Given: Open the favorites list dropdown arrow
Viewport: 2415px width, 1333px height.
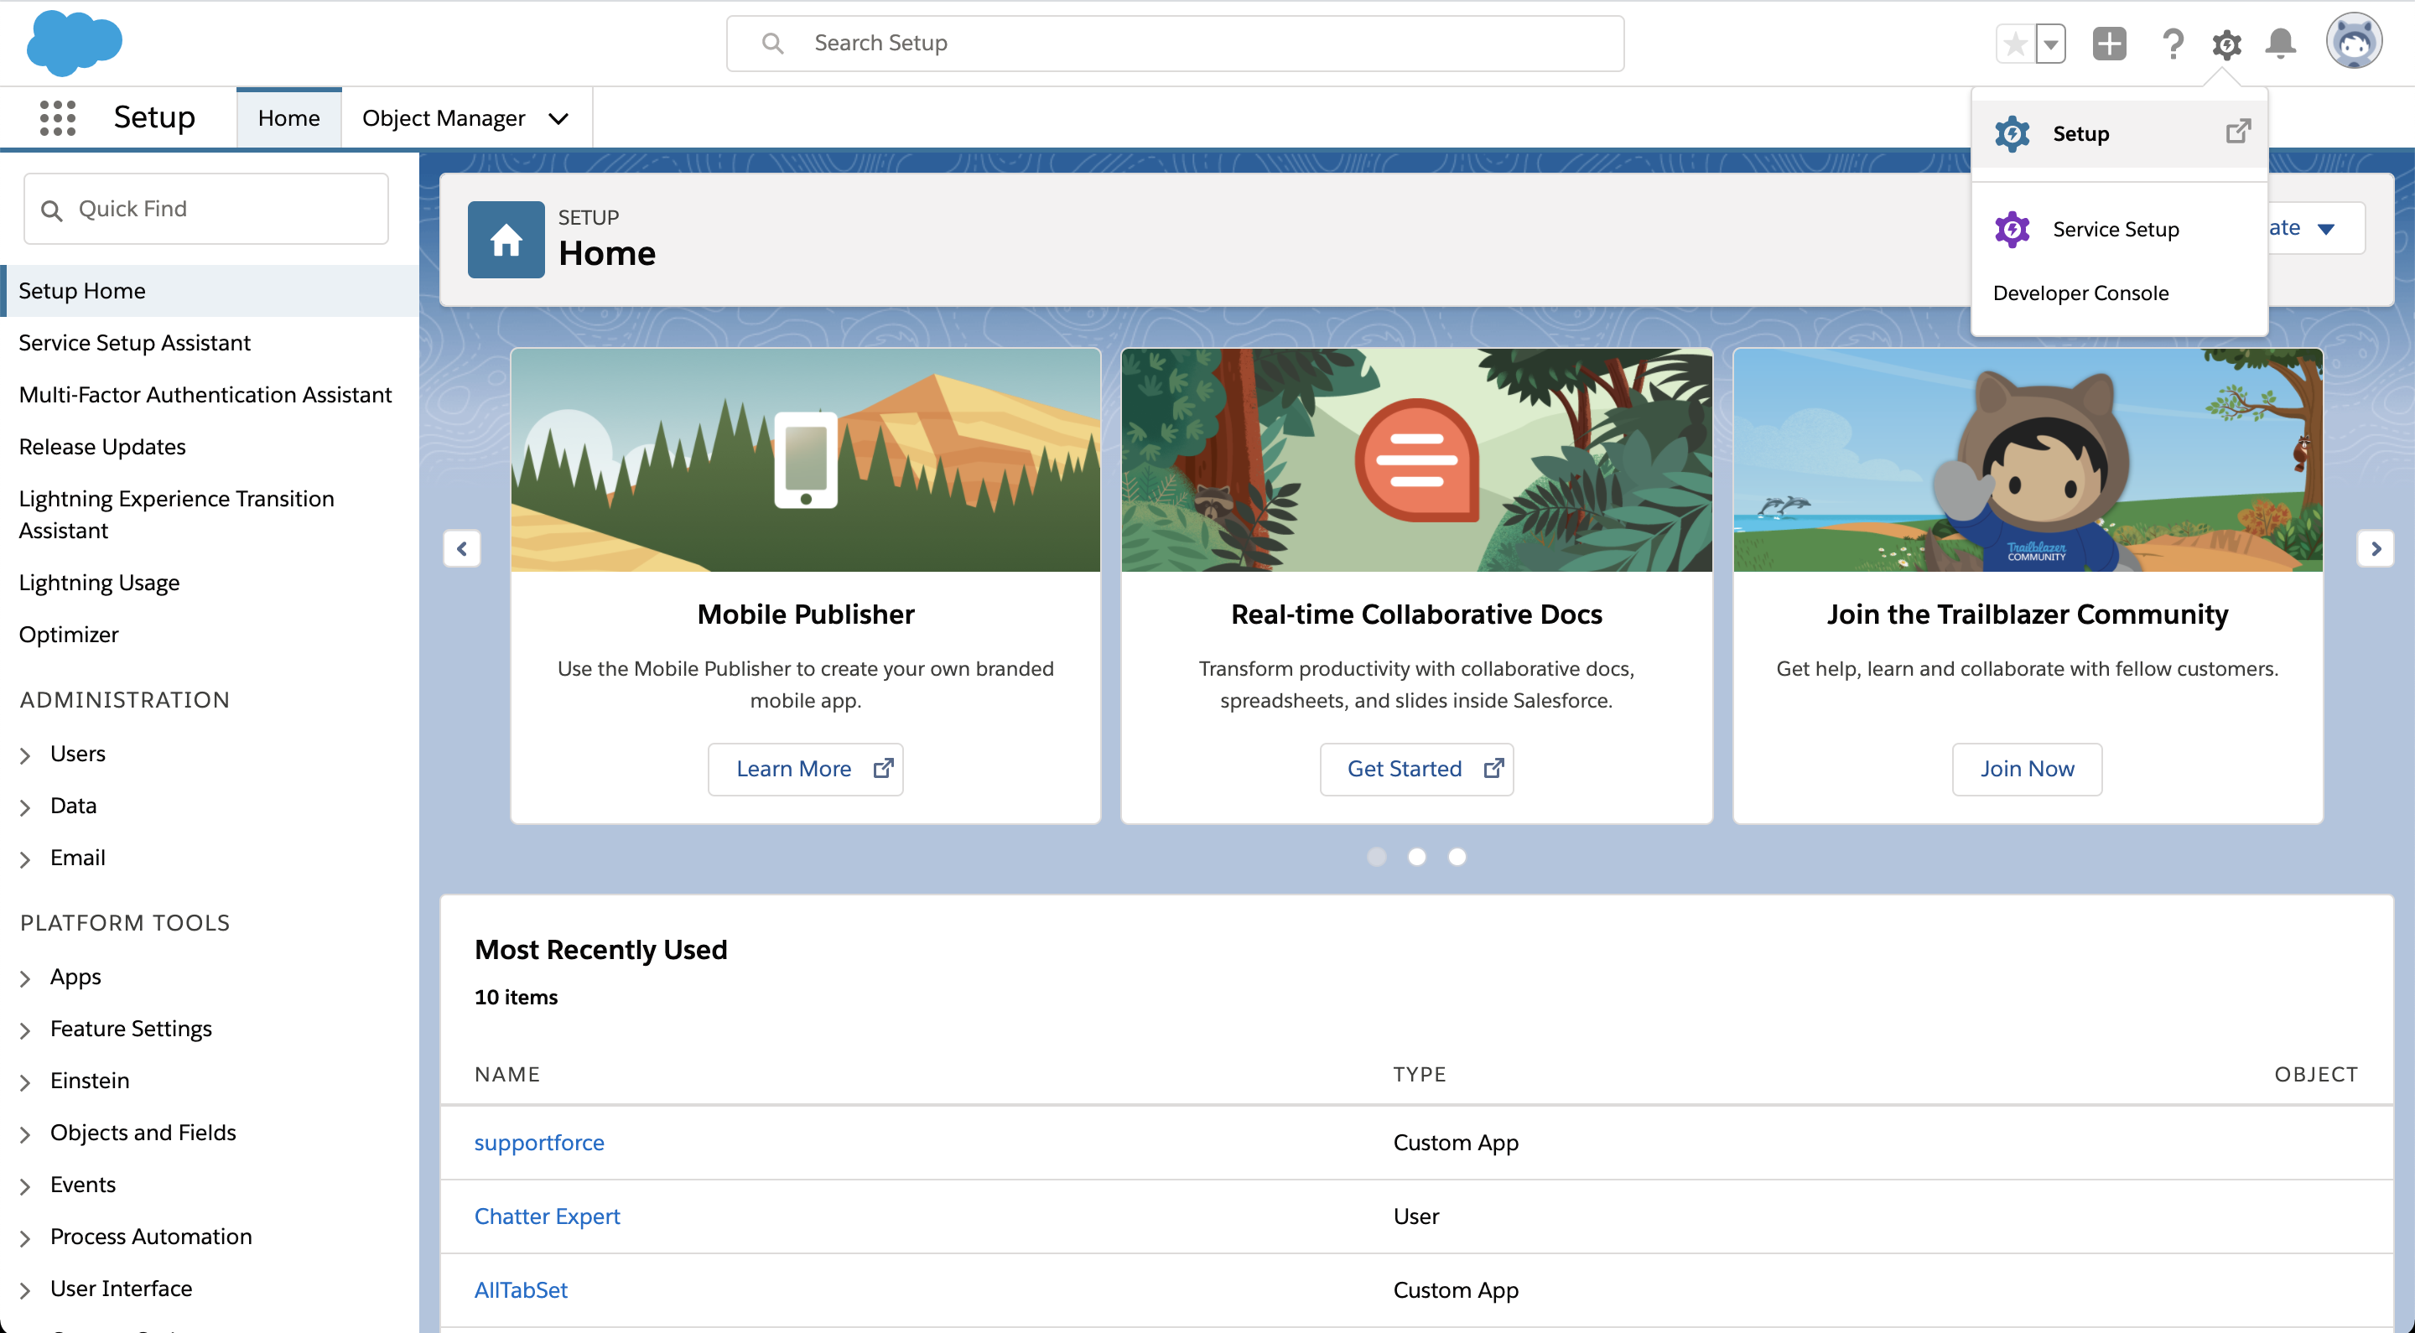Looking at the screenshot, I should 2051,43.
